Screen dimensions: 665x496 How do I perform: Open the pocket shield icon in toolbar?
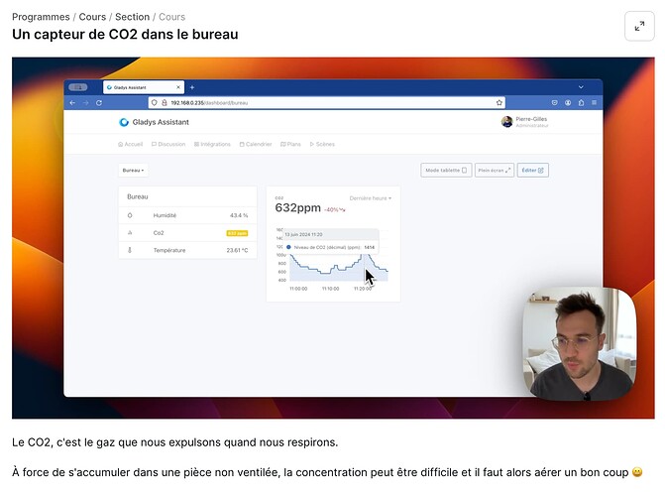[554, 103]
